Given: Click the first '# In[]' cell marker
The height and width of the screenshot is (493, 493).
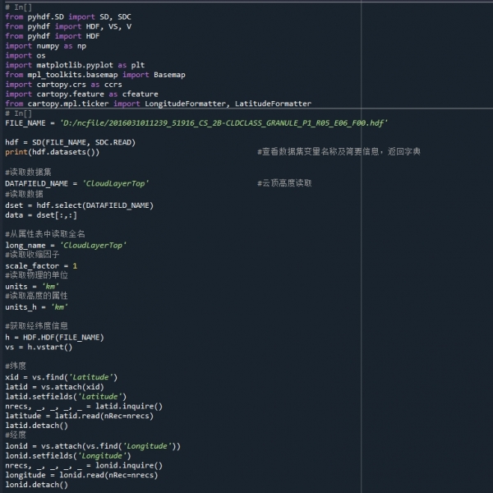Looking at the screenshot, I should pyautogui.click(x=18, y=7).
